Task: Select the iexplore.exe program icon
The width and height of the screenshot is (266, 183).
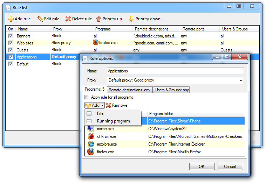Action: pos(91,144)
